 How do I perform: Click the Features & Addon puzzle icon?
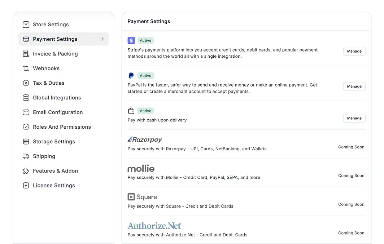coord(26,171)
